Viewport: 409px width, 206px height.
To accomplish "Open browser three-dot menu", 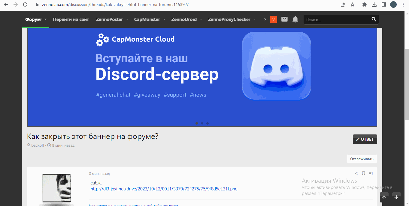I will [x=403, y=4].
